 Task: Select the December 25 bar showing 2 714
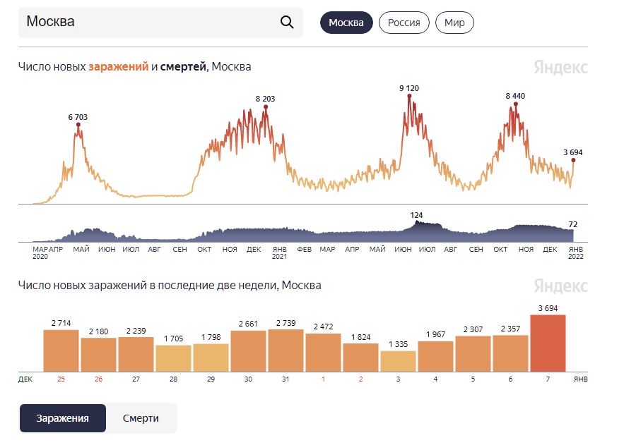pyautogui.click(x=61, y=351)
